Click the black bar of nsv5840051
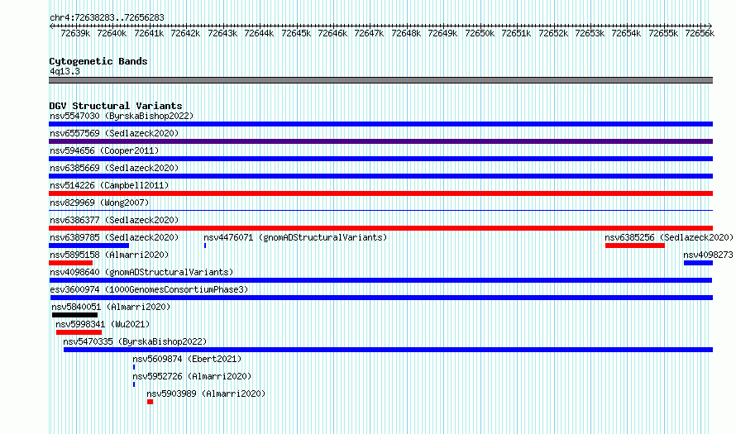 [75, 315]
